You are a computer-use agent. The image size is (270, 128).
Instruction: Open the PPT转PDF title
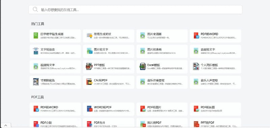208,123
